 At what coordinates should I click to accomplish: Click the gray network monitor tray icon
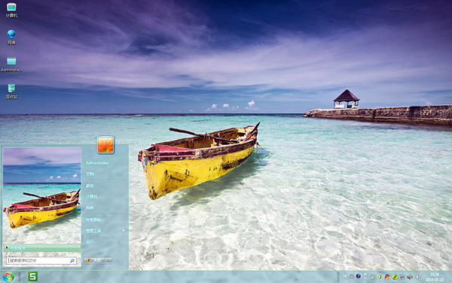(x=402, y=277)
